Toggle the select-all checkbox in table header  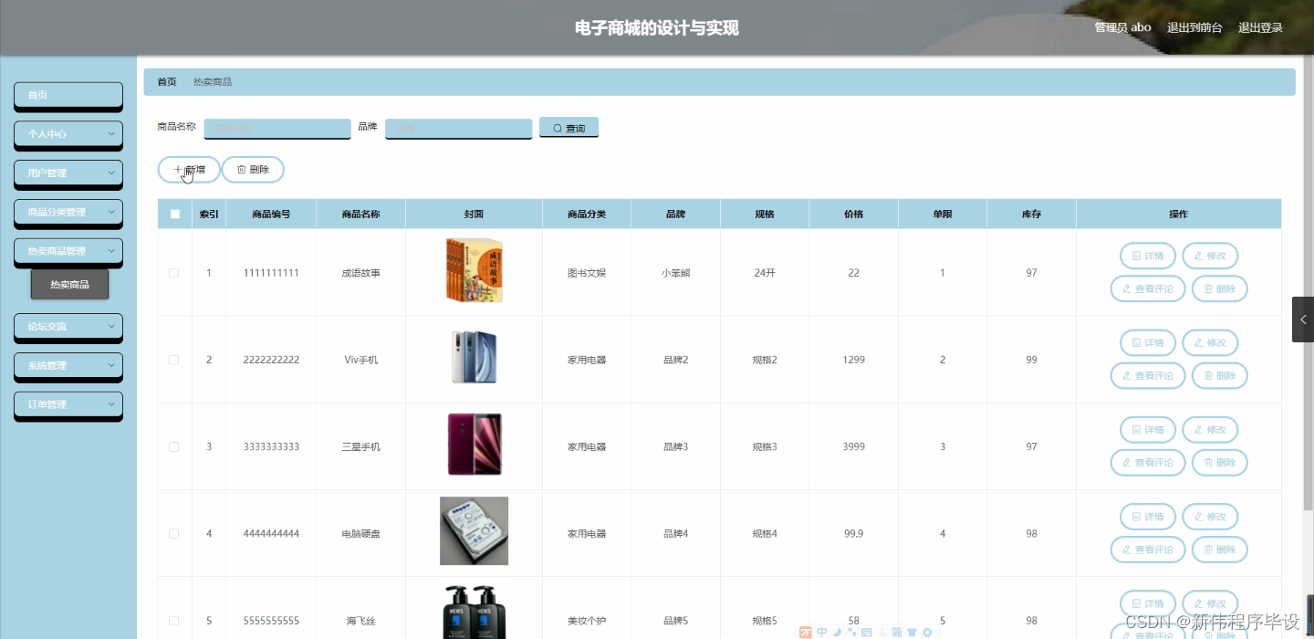173,213
